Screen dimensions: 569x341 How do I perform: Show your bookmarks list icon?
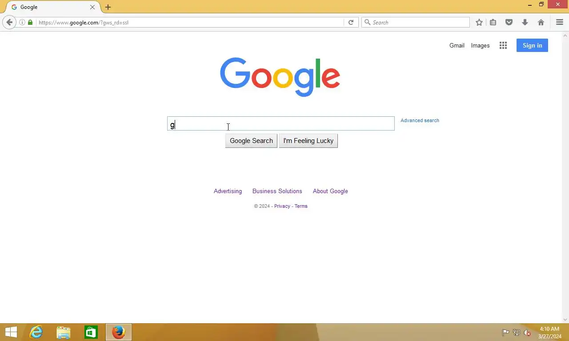pos(493,22)
